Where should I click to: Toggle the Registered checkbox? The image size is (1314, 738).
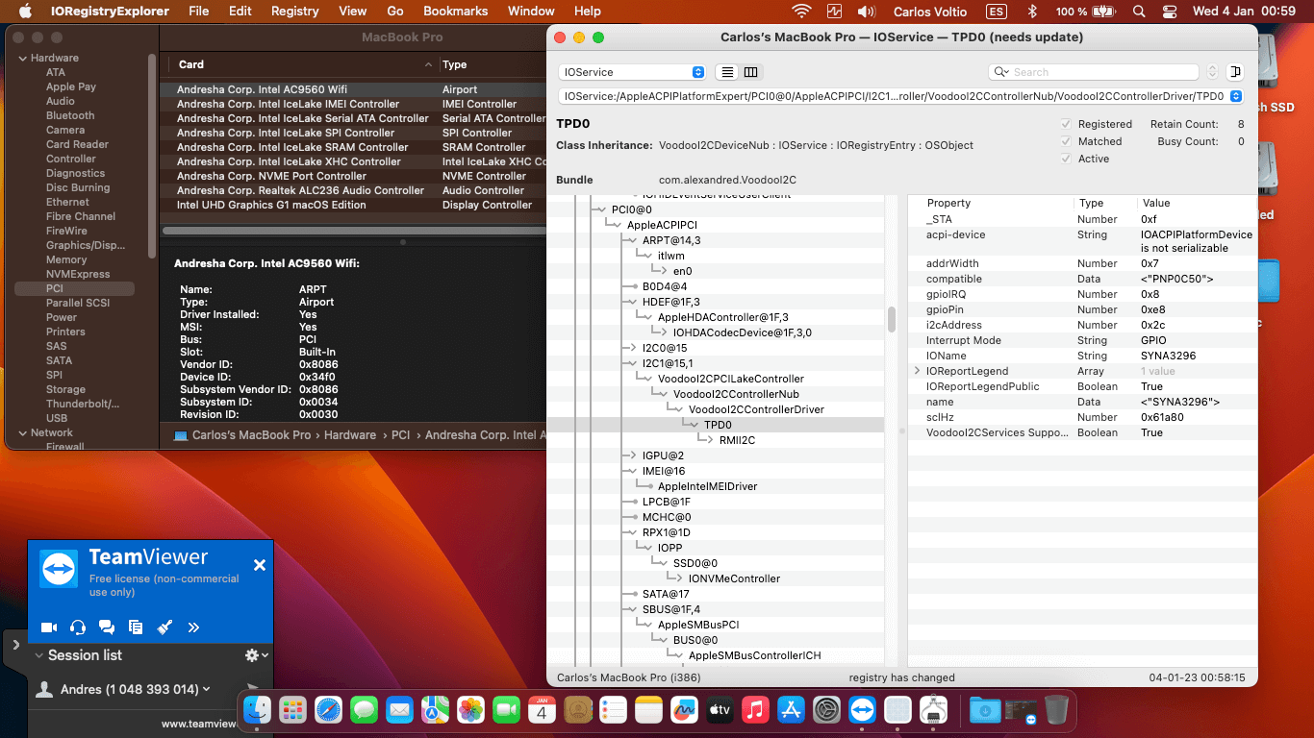(1066, 124)
